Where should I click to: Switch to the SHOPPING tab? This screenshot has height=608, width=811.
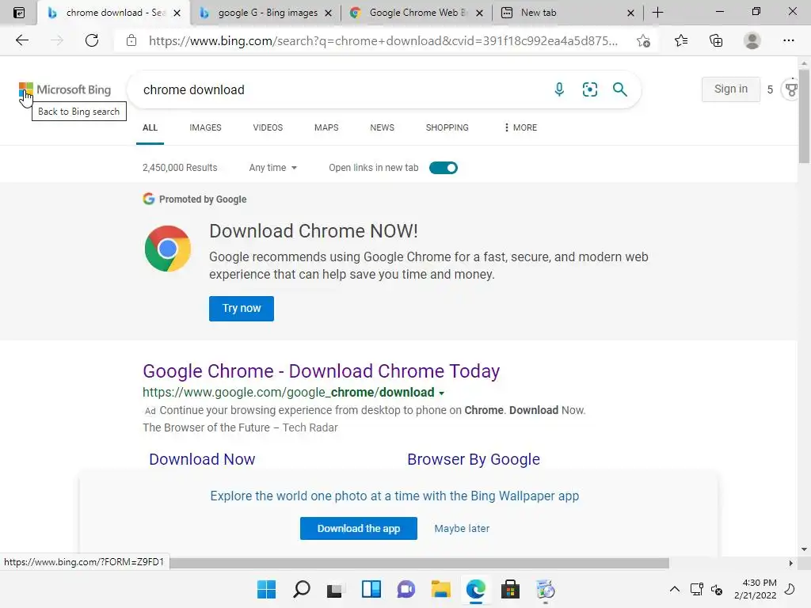[447, 127]
